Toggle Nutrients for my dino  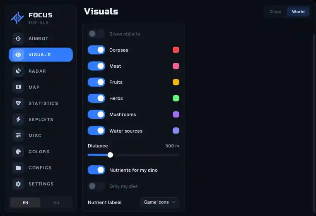click(x=96, y=170)
